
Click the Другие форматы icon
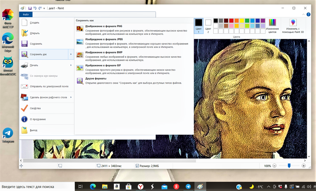(80, 81)
